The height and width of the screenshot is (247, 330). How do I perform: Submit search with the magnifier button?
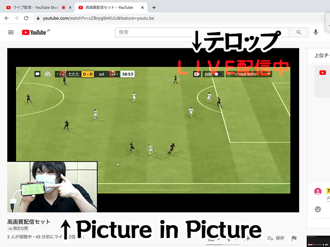pyautogui.click(x=299, y=32)
